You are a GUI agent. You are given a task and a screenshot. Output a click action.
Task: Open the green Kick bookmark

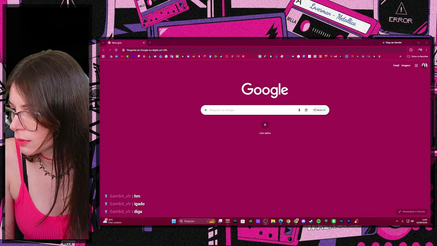point(127,56)
